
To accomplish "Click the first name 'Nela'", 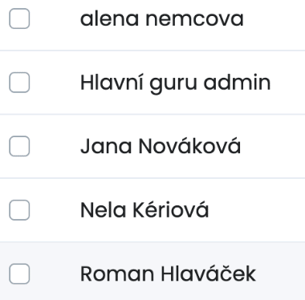I will 104,210.
